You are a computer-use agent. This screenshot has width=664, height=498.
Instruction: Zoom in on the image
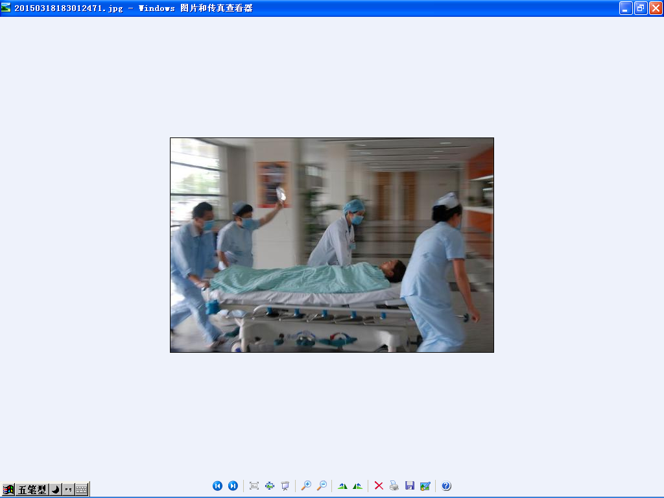coord(306,486)
